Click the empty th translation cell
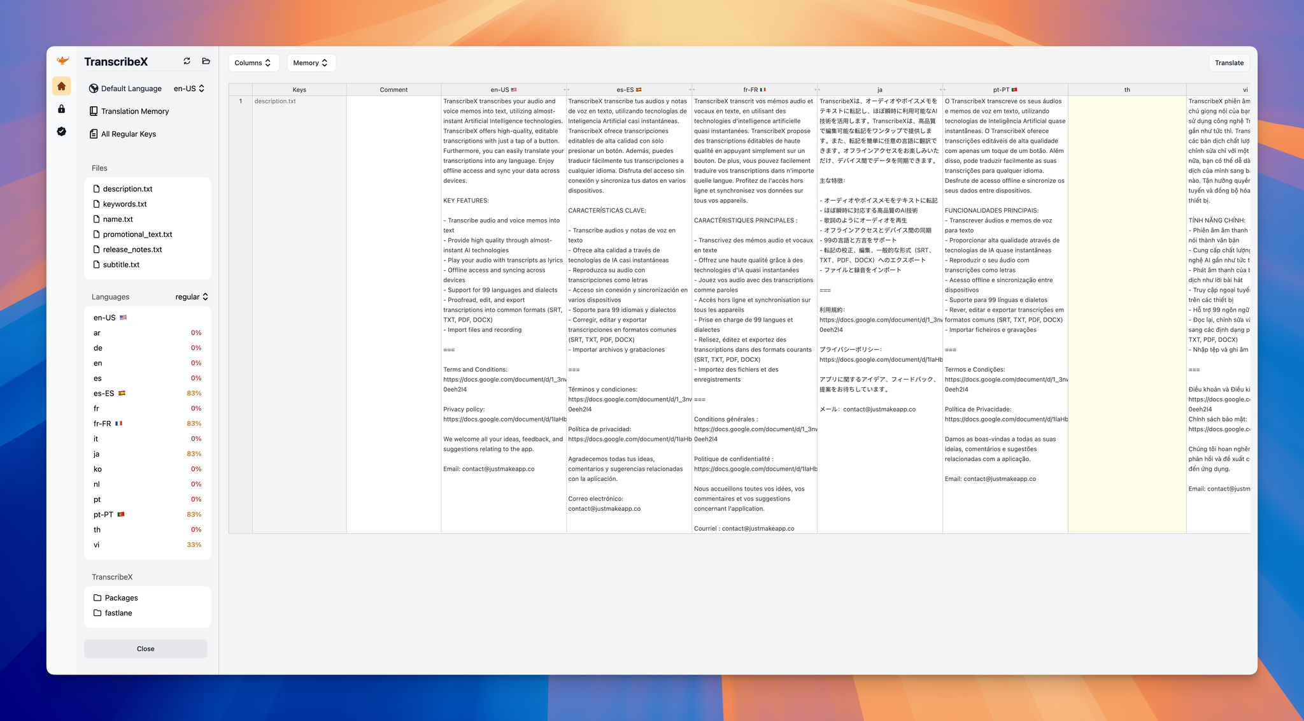Viewport: 1304px width, 721px height. click(x=1127, y=315)
